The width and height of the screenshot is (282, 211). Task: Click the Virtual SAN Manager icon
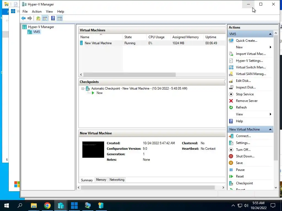point(231,74)
